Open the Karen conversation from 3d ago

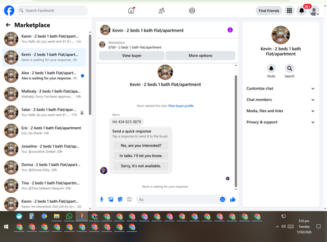point(44,204)
